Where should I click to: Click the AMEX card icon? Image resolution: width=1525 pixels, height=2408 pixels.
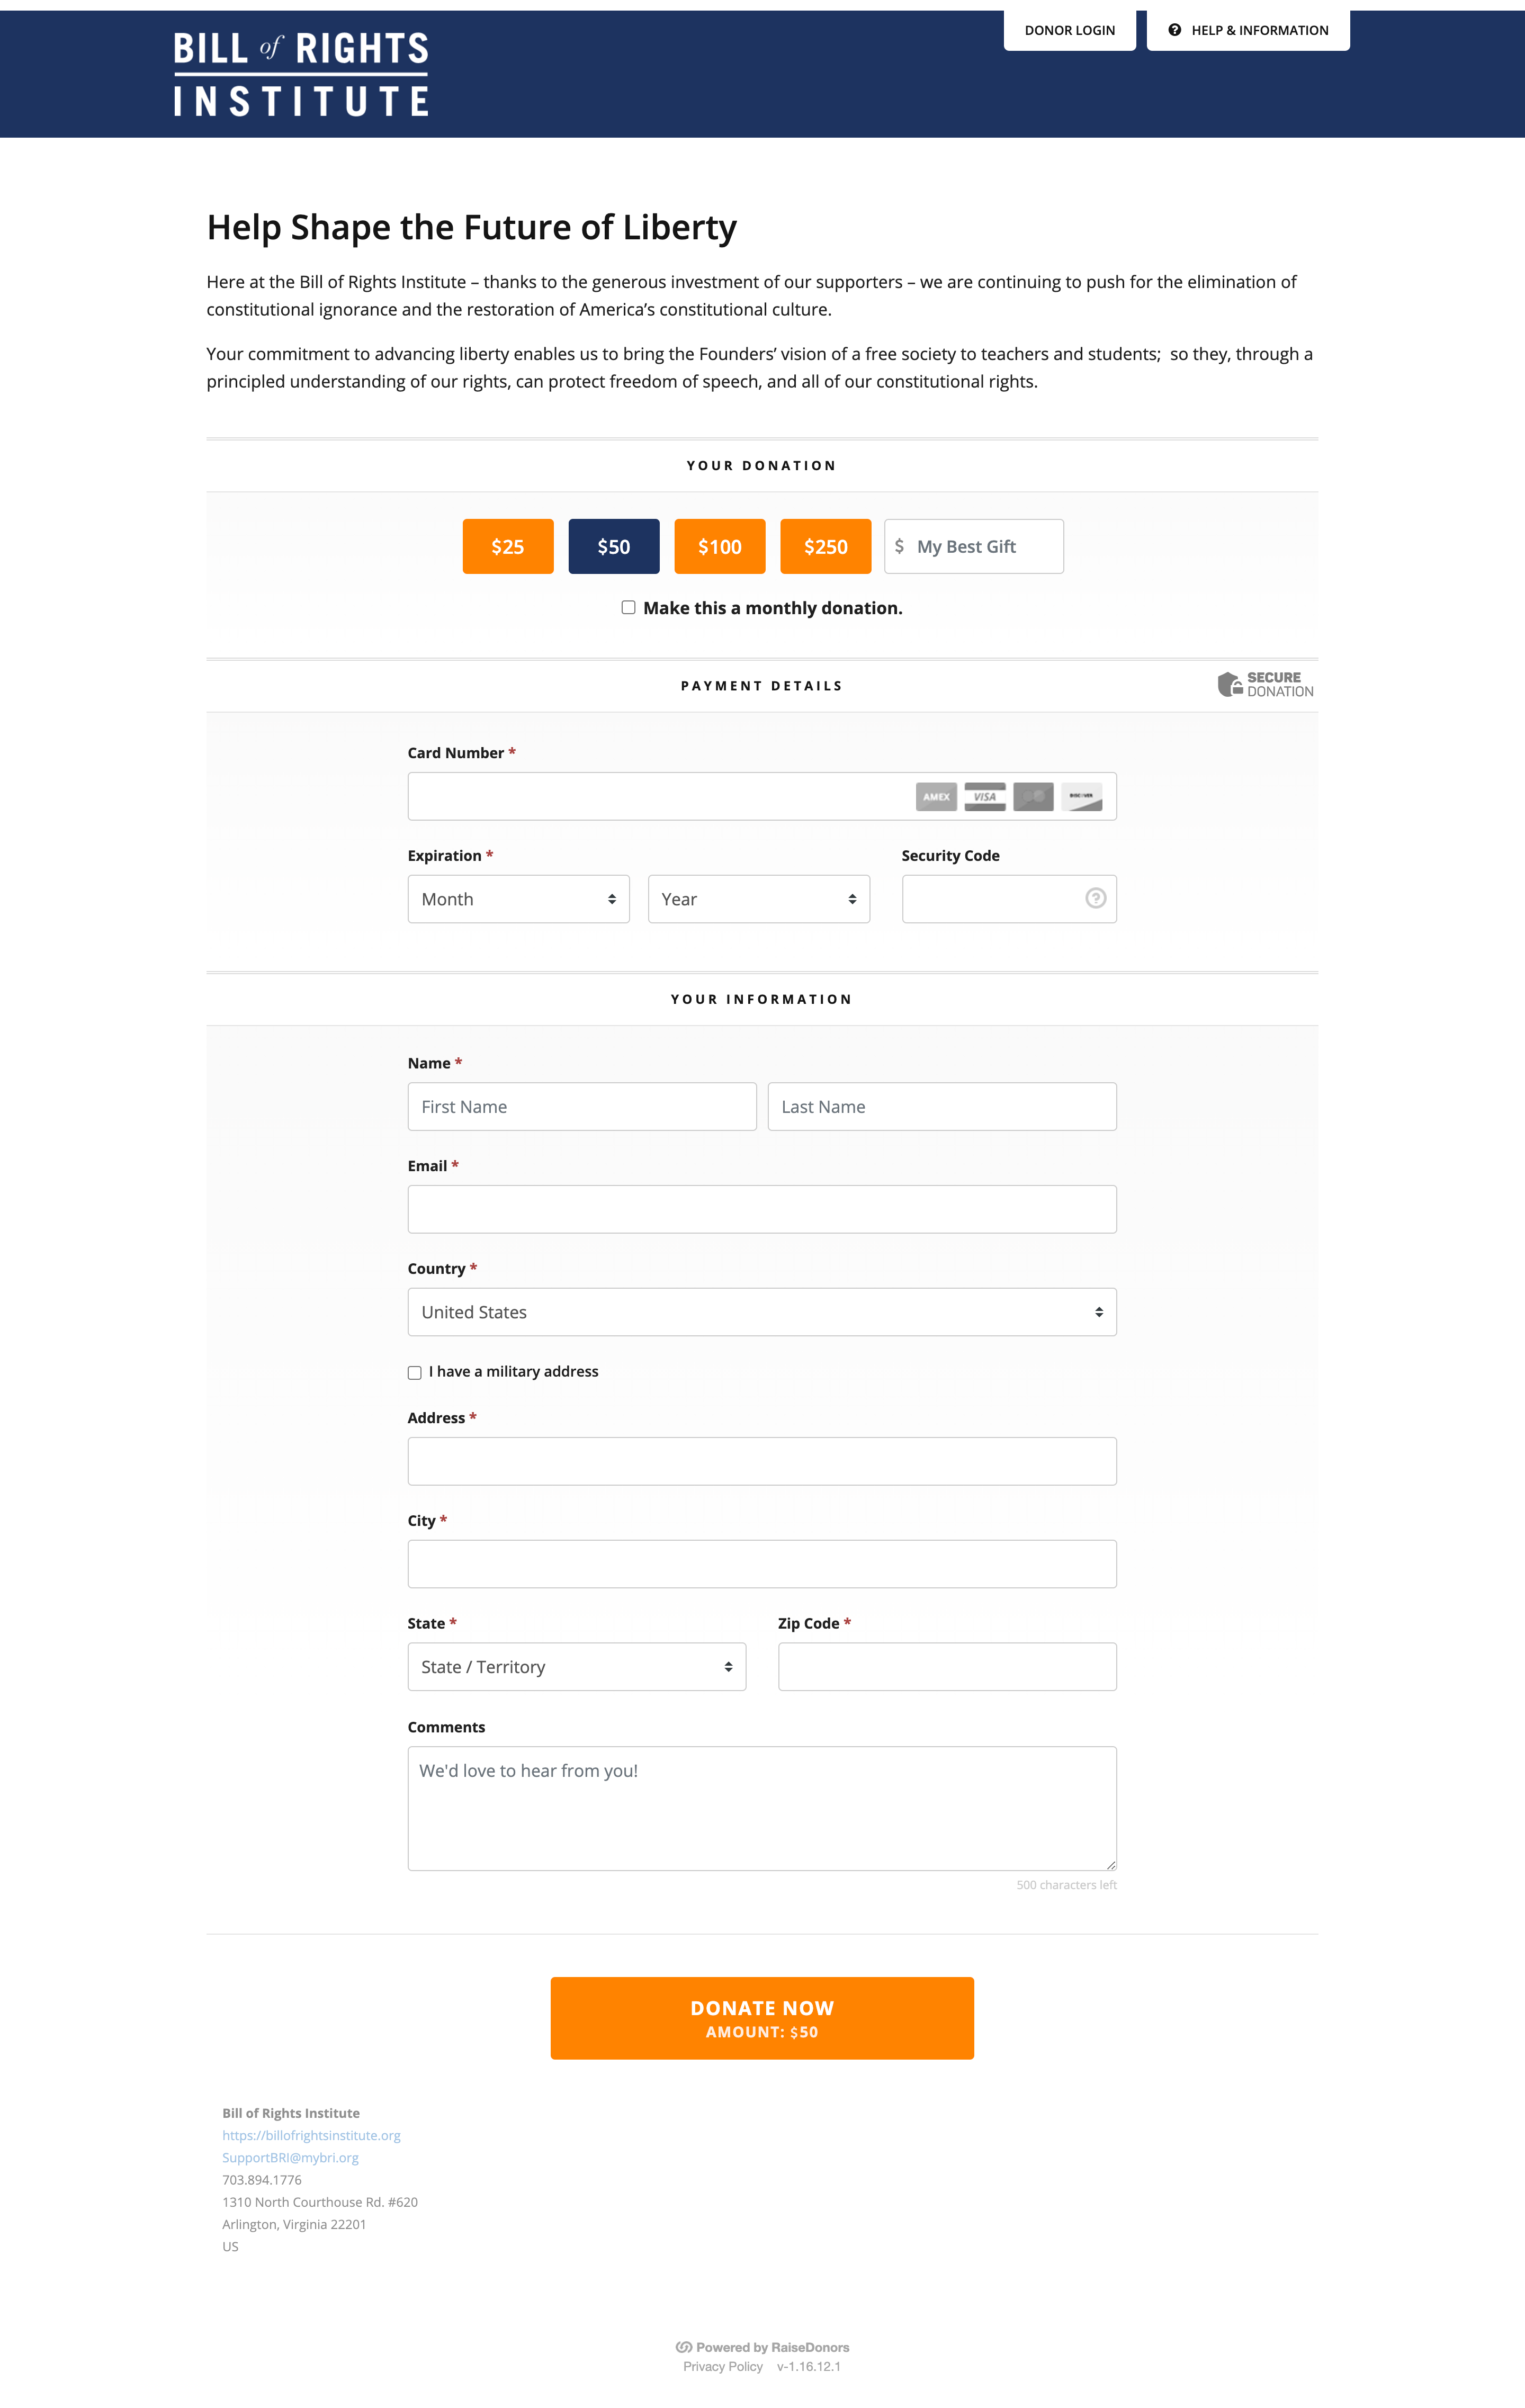(x=936, y=797)
